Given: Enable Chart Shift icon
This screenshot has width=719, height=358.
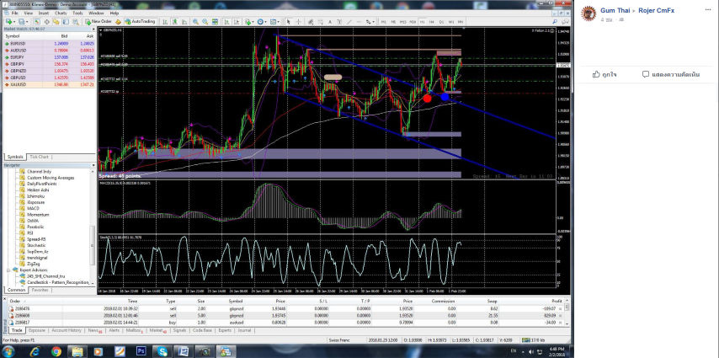Looking at the screenshot, I should click(236, 21).
